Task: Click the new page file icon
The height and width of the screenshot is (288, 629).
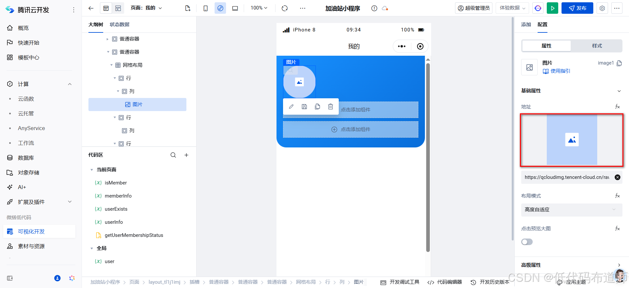Action: pyautogui.click(x=188, y=8)
